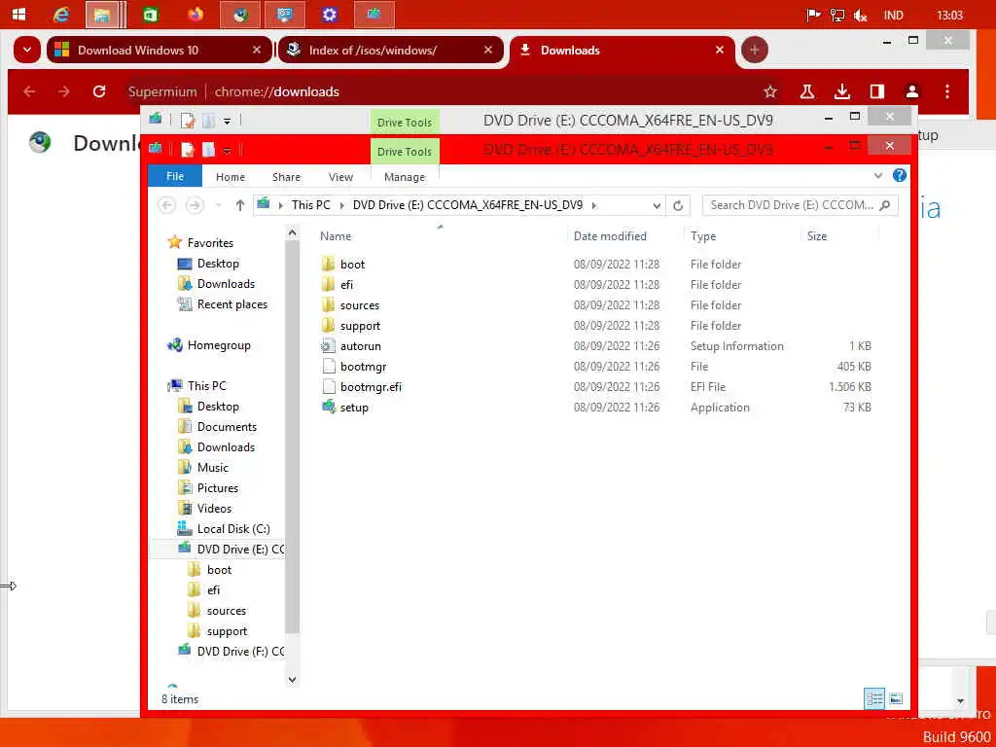The width and height of the screenshot is (996, 747).
Task: Switch to the Home ribbon tab
Action: coord(230,177)
